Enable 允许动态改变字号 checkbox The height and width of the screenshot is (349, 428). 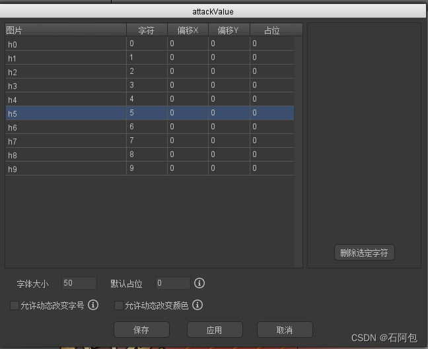pyautogui.click(x=14, y=305)
